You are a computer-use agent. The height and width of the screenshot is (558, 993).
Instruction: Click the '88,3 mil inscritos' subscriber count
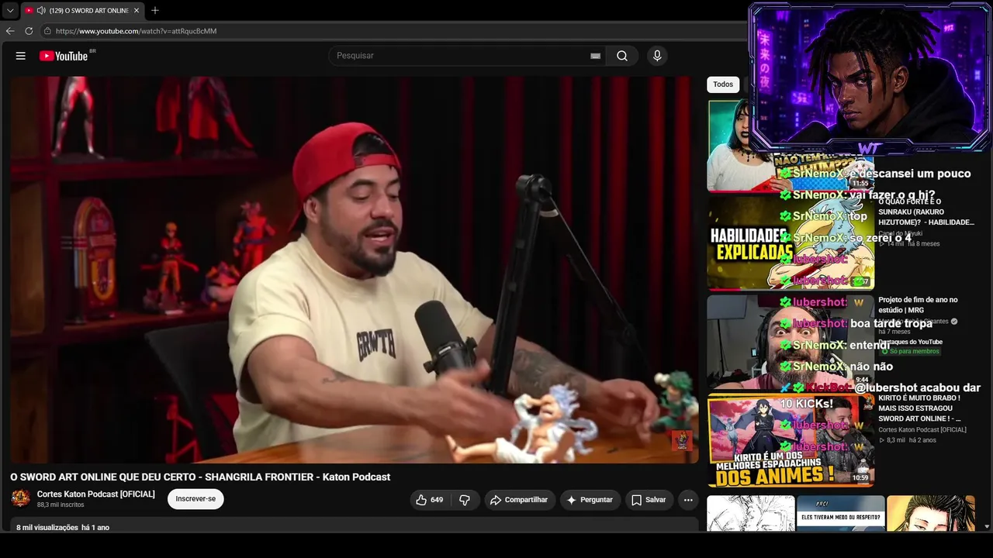[61, 505]
